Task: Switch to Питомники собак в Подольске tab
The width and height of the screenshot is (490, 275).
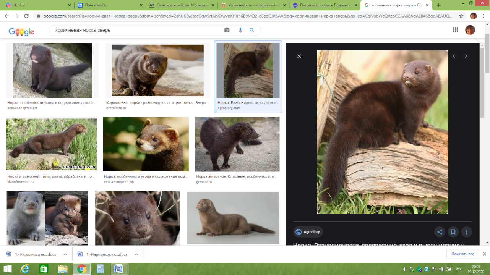Action: click(324, 5)
